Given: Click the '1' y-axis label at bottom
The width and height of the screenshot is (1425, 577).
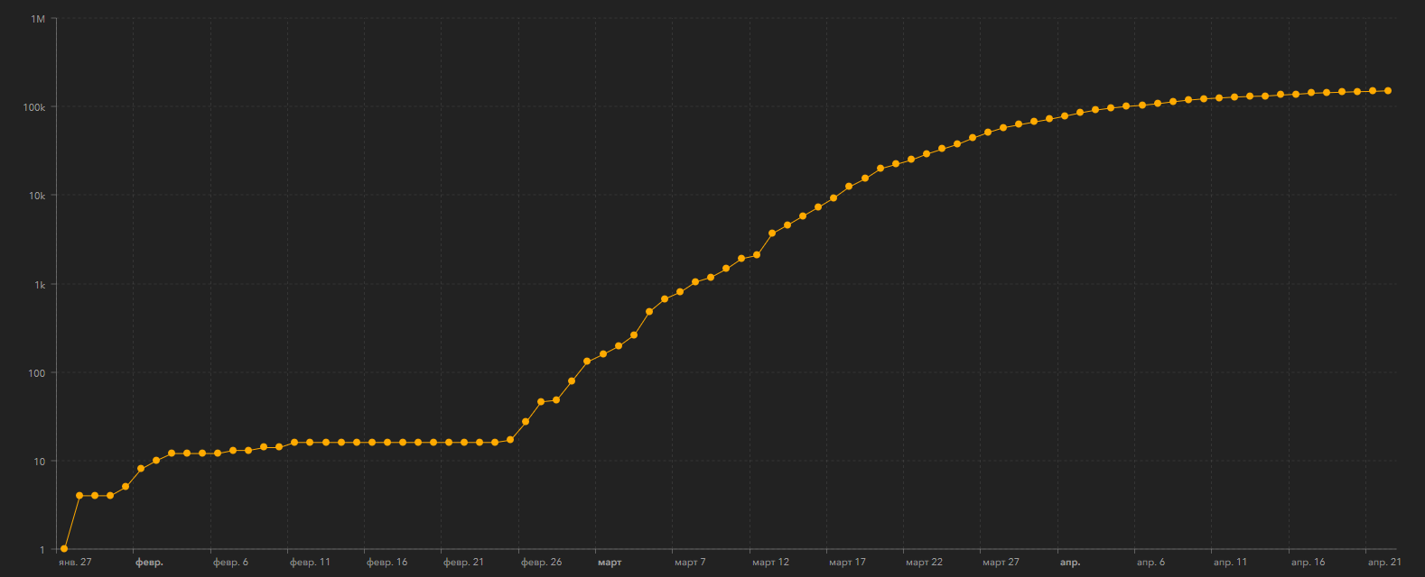Looking at the screenshot, I should 42,550.
